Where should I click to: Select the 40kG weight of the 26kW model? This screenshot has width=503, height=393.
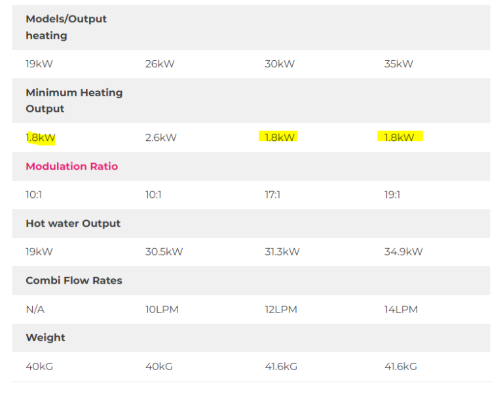pos(158,366)
